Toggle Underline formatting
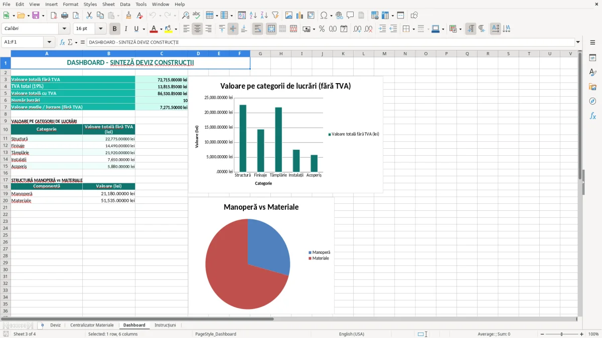This screenshot has height=338, width=602. pyautogui.click(x=136, y=29)
